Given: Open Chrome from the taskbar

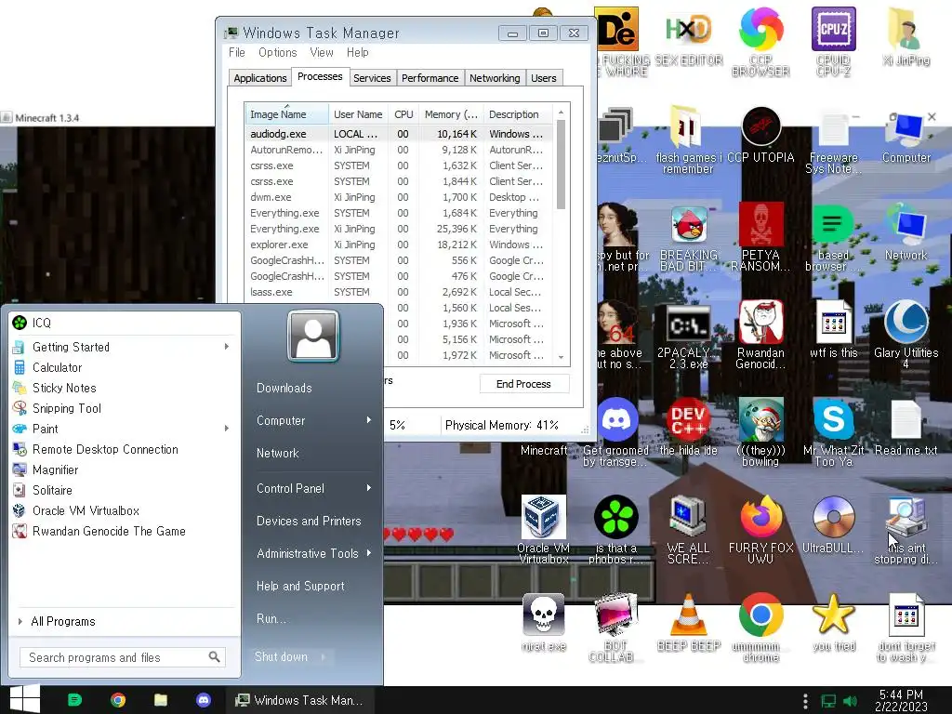Looking at the screenshot, I should coord(118,700).
